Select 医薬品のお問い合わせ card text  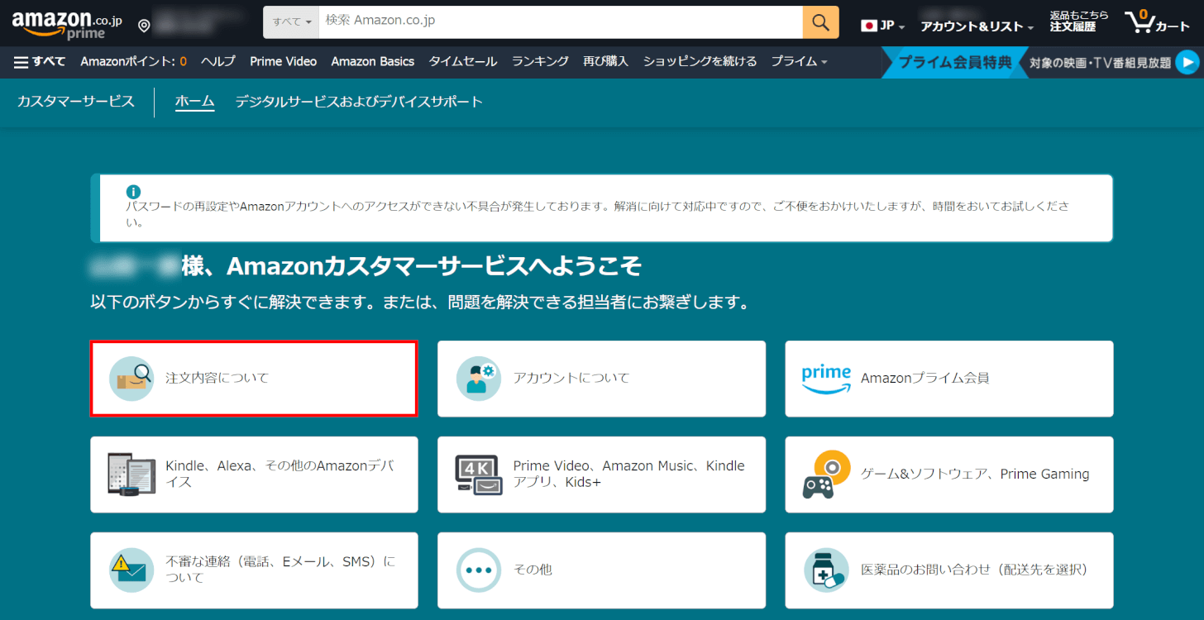coord(974,570)
